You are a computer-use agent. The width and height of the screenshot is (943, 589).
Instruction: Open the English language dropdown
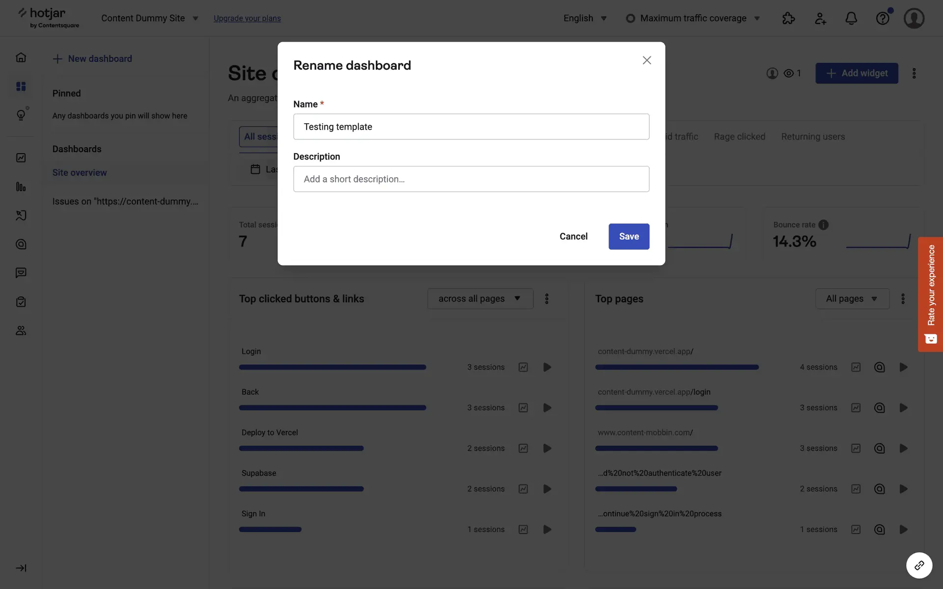(x=585, y=18)
